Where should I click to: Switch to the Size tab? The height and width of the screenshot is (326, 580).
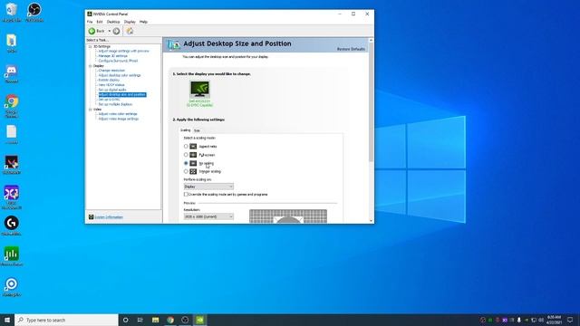tap(197, 130)
